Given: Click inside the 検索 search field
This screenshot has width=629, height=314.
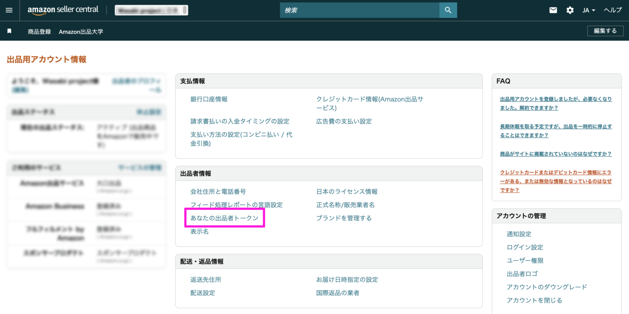Looking at the screenshot, I should (x=359, y=10).
